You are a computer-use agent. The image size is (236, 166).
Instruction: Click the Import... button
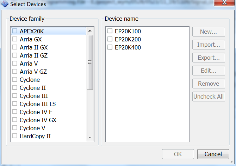[209, 45]
